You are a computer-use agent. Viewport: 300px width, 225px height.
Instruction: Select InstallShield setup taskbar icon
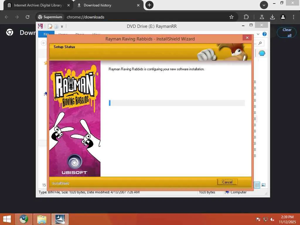[60, 219]
